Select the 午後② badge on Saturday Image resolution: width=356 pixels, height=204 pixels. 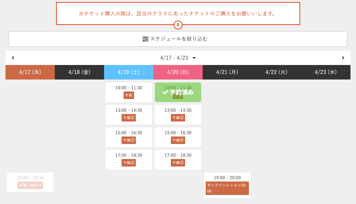[129, 140]
